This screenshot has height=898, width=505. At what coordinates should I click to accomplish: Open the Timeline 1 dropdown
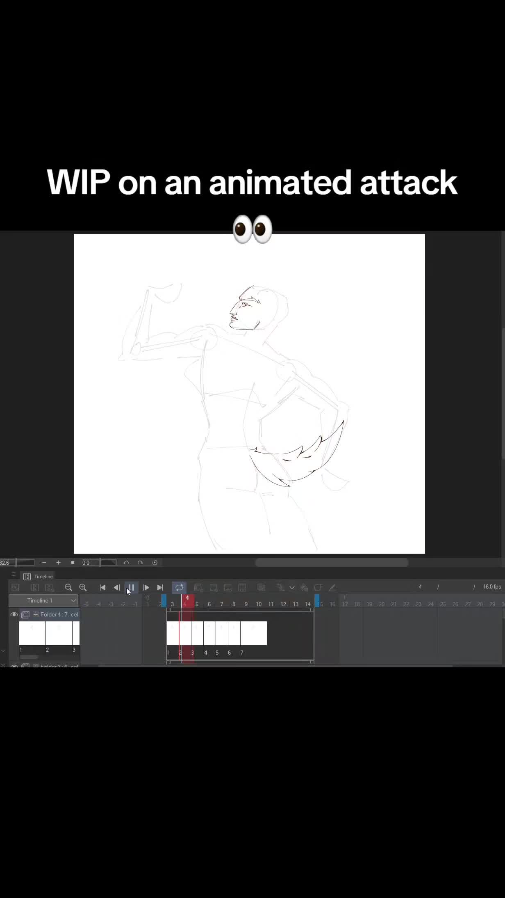pos(43,600)
